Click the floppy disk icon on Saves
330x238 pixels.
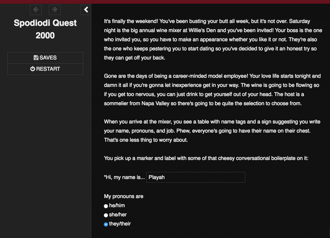36,58
